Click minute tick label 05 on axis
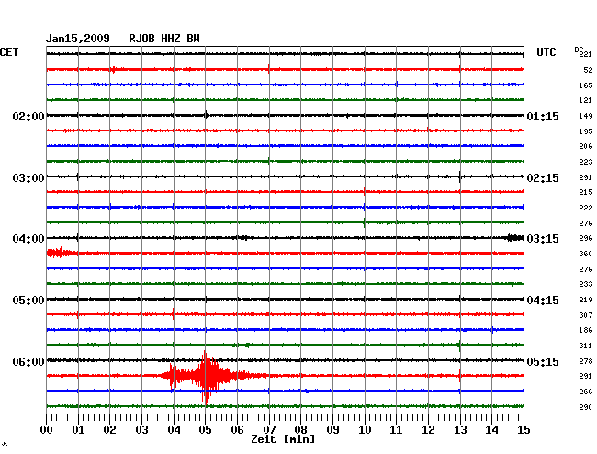Viewport: 597px width, 454px height. coord(205,430)
